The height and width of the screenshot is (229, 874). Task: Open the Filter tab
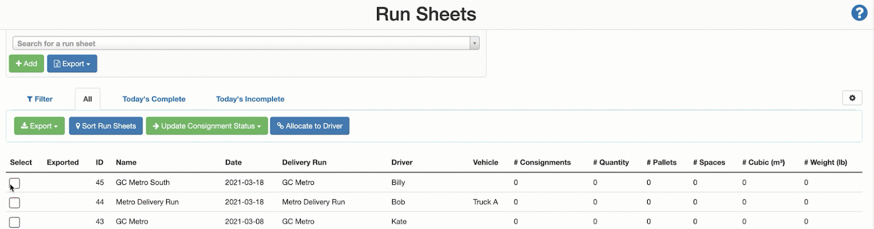pyautogui.click(x=40, y=99)
